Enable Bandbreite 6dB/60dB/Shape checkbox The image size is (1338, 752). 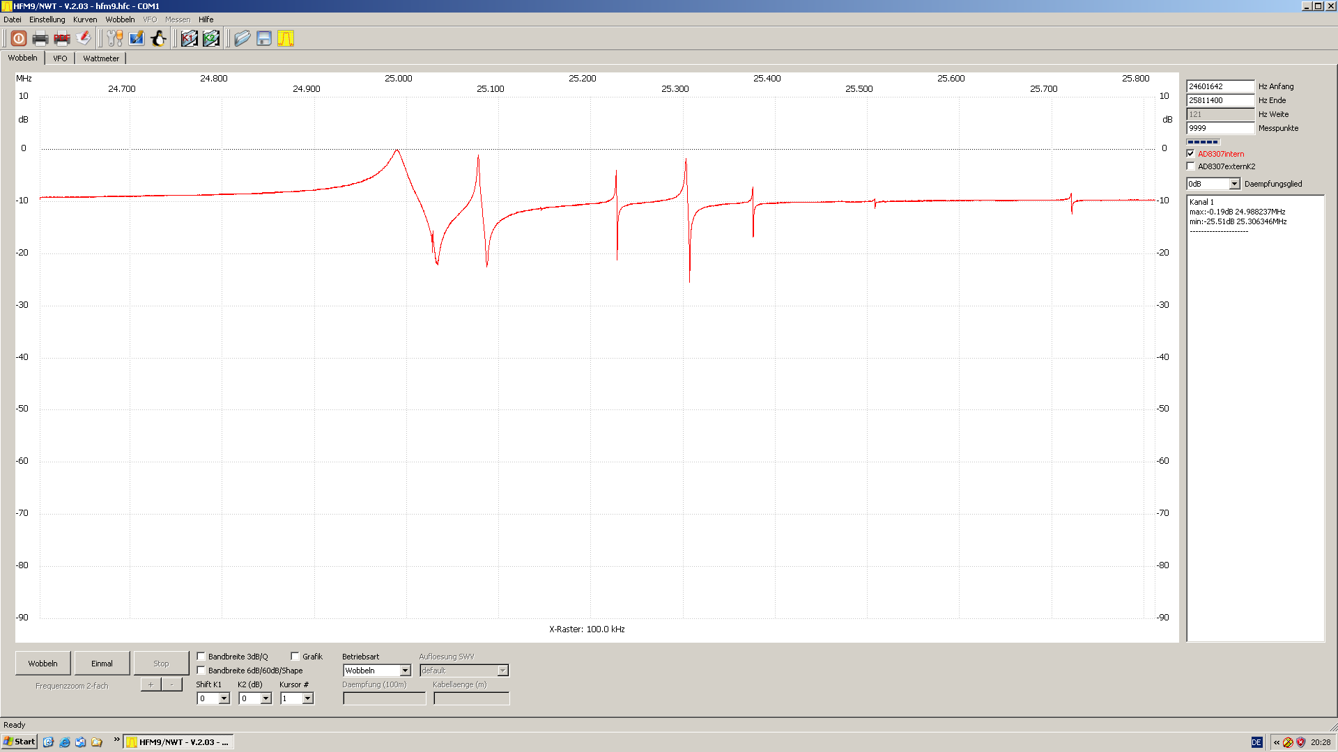(x=201, y=671)
